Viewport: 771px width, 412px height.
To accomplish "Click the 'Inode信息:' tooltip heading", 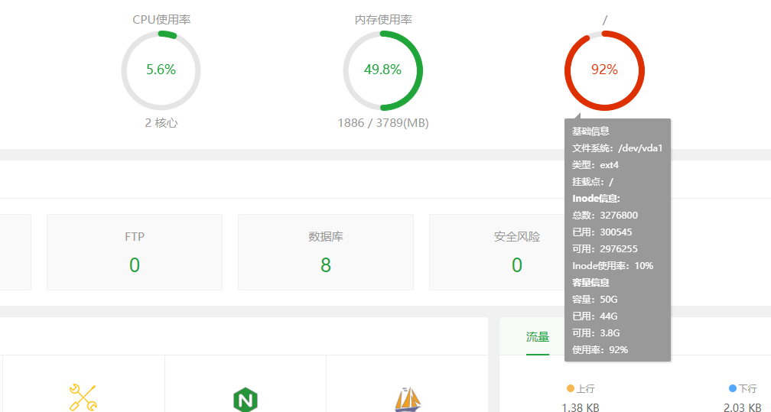I will (596, 199).
